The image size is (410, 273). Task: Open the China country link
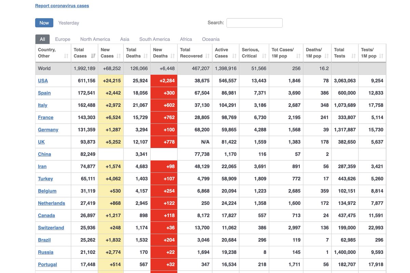click(x=44, y=154)
